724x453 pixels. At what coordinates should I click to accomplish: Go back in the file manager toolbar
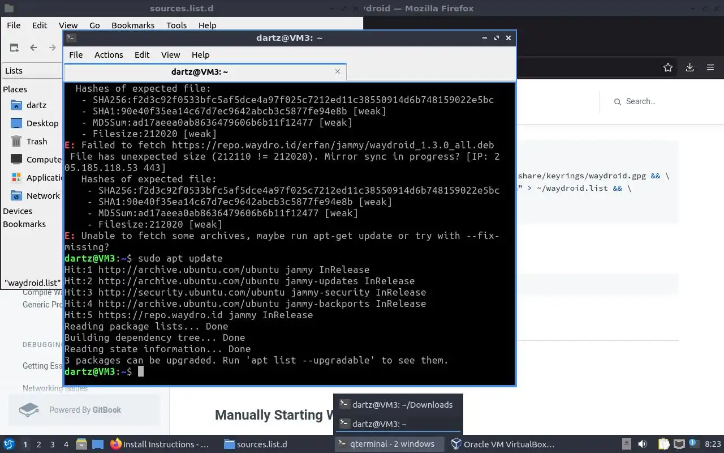(x=33, y=48)
